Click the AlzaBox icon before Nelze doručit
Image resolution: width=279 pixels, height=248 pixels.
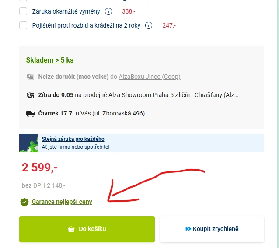[31, 77]
